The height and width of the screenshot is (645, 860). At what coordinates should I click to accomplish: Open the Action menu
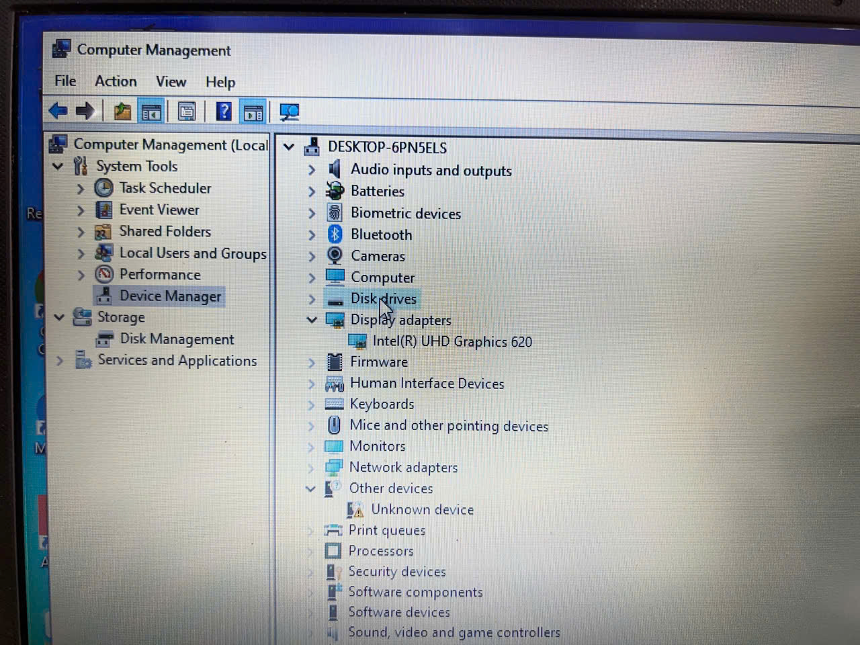click(116, 81)
